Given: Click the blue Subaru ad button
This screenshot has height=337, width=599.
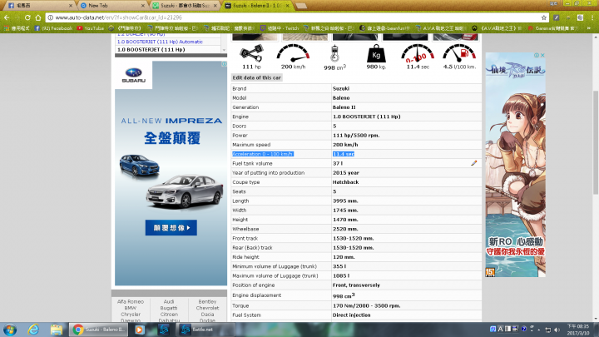Looking at the screenshot, I should point(171,228).
